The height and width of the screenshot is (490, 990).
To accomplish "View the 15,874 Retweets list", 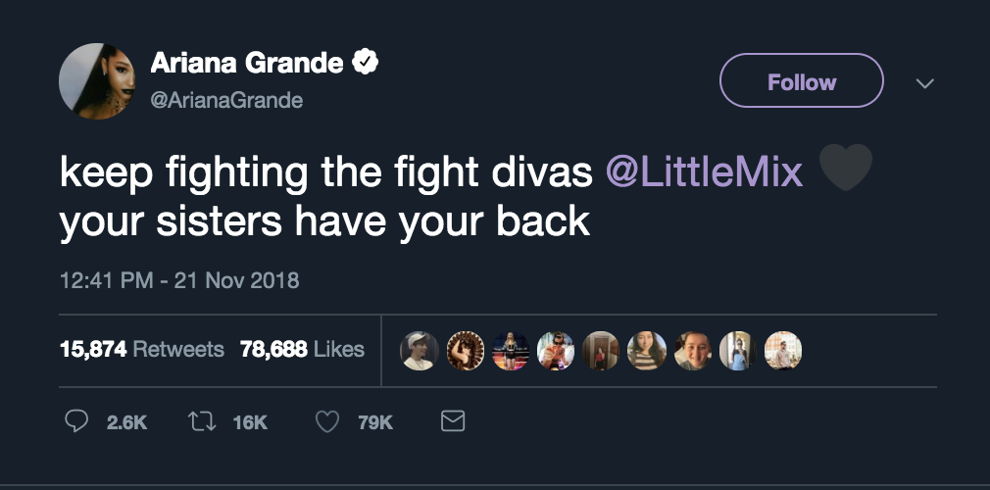I will (x=142, y=349).
